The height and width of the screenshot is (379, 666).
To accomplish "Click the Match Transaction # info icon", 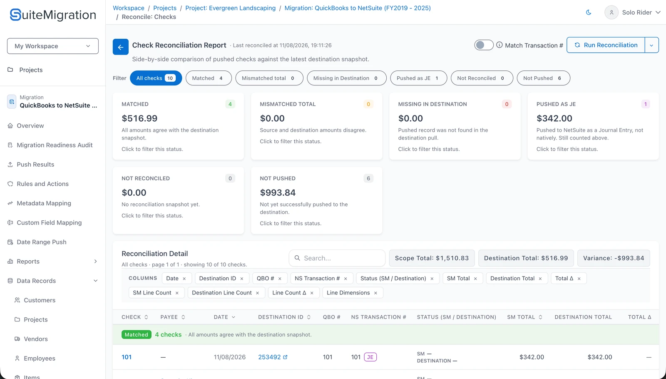I will pos(499,45).
